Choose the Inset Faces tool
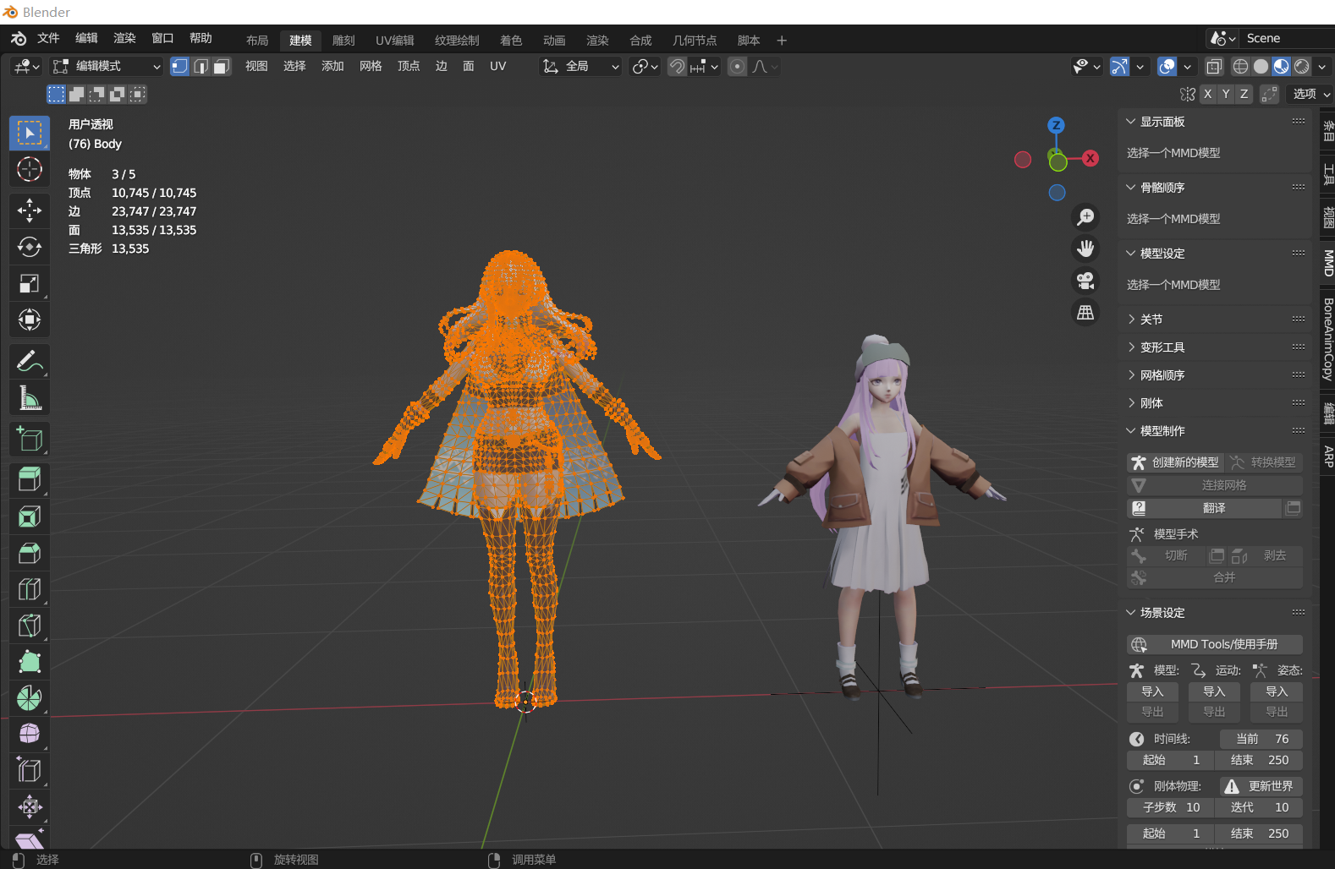Screen dimensions: 1335x869 click(30, 516)
